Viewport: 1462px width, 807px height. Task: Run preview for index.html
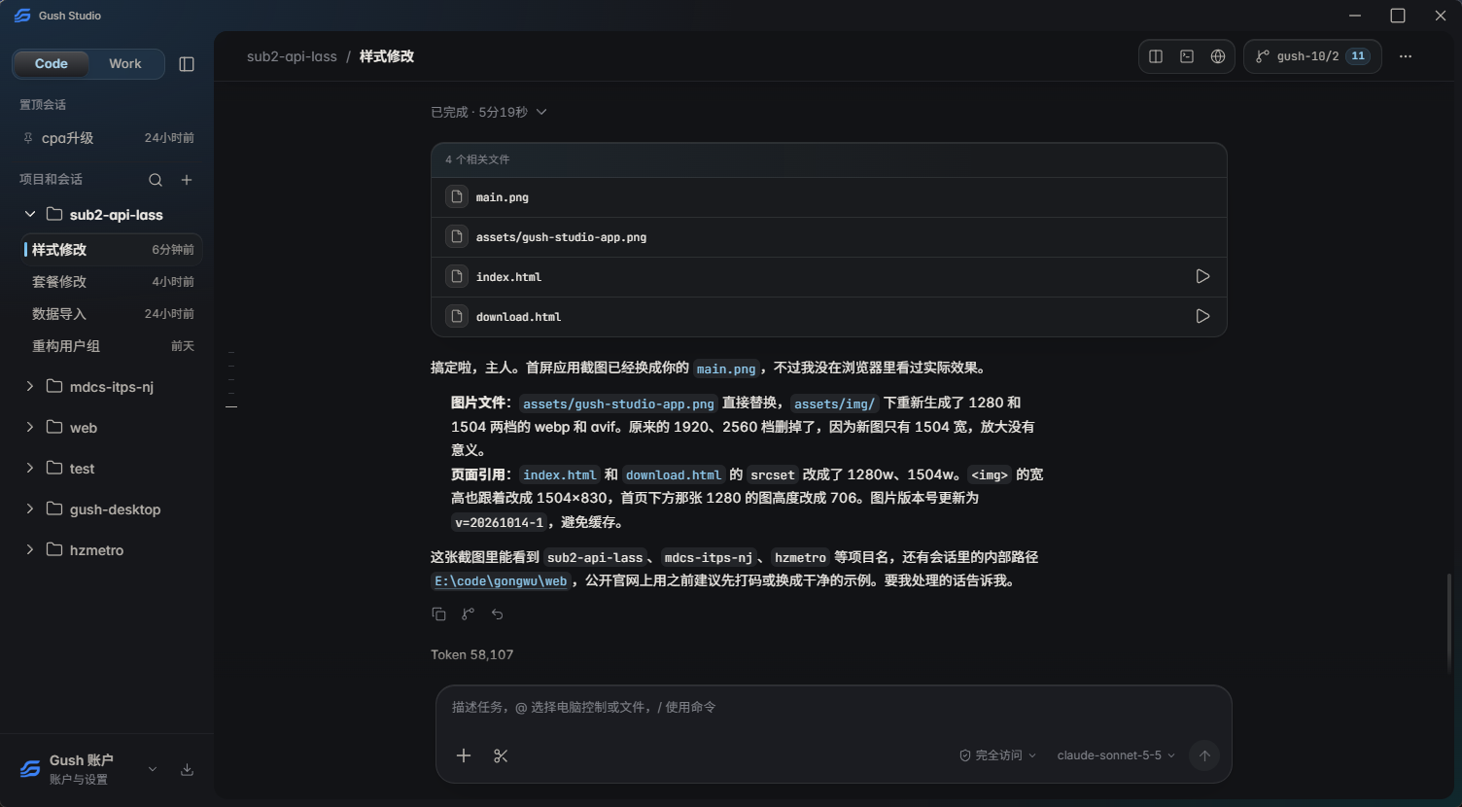1202,277
